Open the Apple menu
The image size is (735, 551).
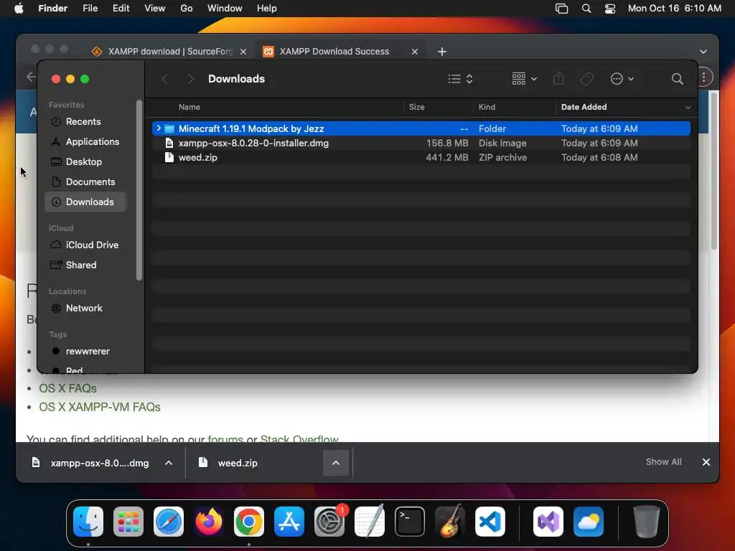click(x=19, y=9)
